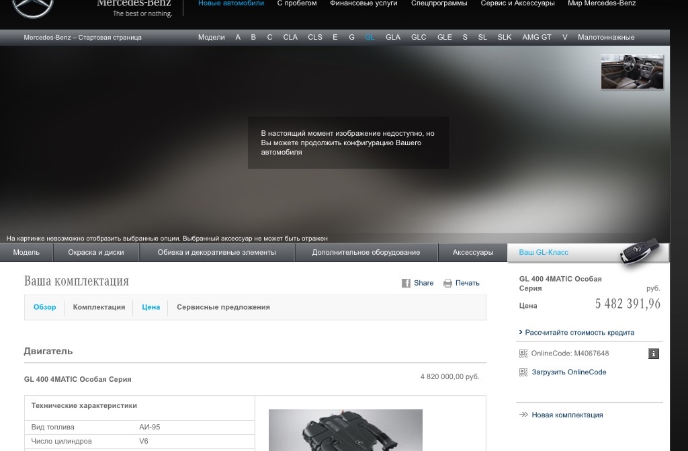Open С пробегом menu
The height and width of the screenshot is (451, 688).
coord(297,3)
